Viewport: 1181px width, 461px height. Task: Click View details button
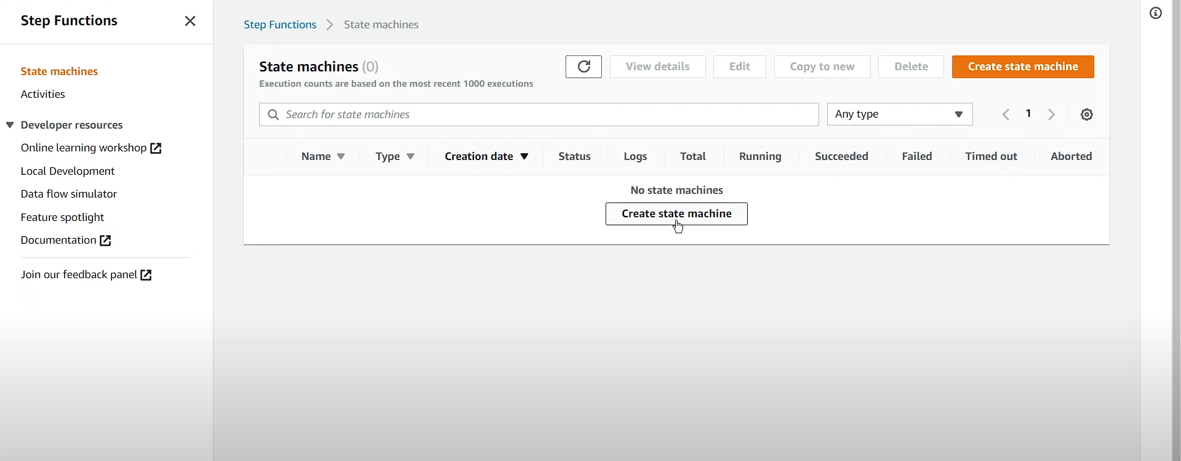pos(657,66)
